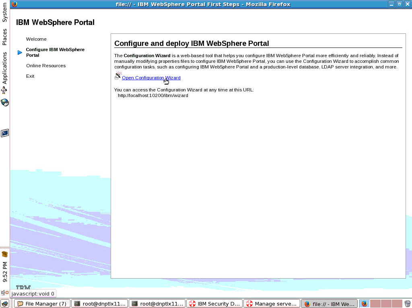Switch to File Manager (7) taskbar window
412x308 pixels.
(42, 304)
